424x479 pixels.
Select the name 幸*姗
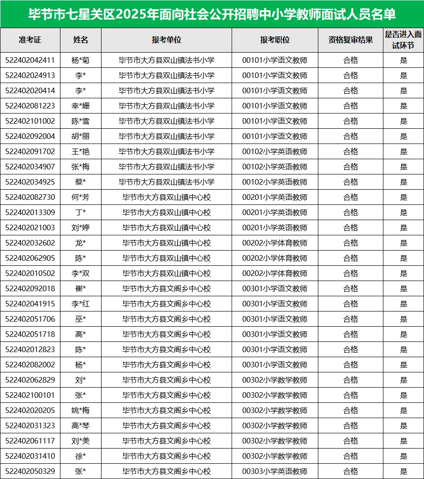coord(79,106)
